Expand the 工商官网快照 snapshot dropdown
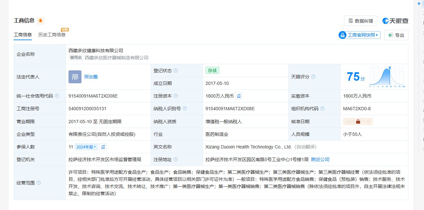The image size is (424, 210). tap(359, 35)
